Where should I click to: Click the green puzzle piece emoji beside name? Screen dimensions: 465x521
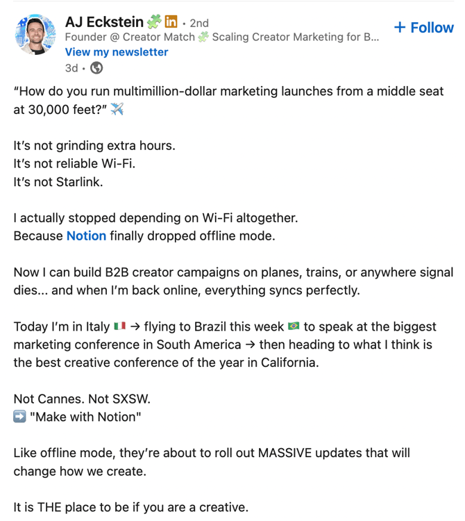pyautogui.click(x=154, y=22)
